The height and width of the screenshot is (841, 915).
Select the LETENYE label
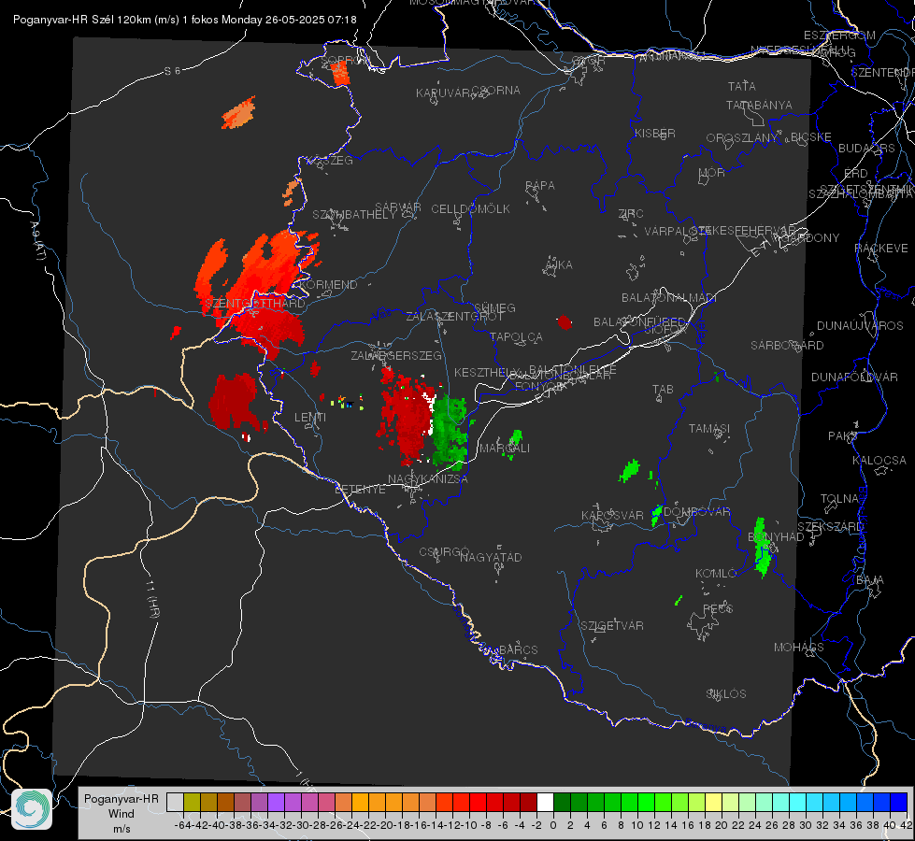[x=360, y=490]
